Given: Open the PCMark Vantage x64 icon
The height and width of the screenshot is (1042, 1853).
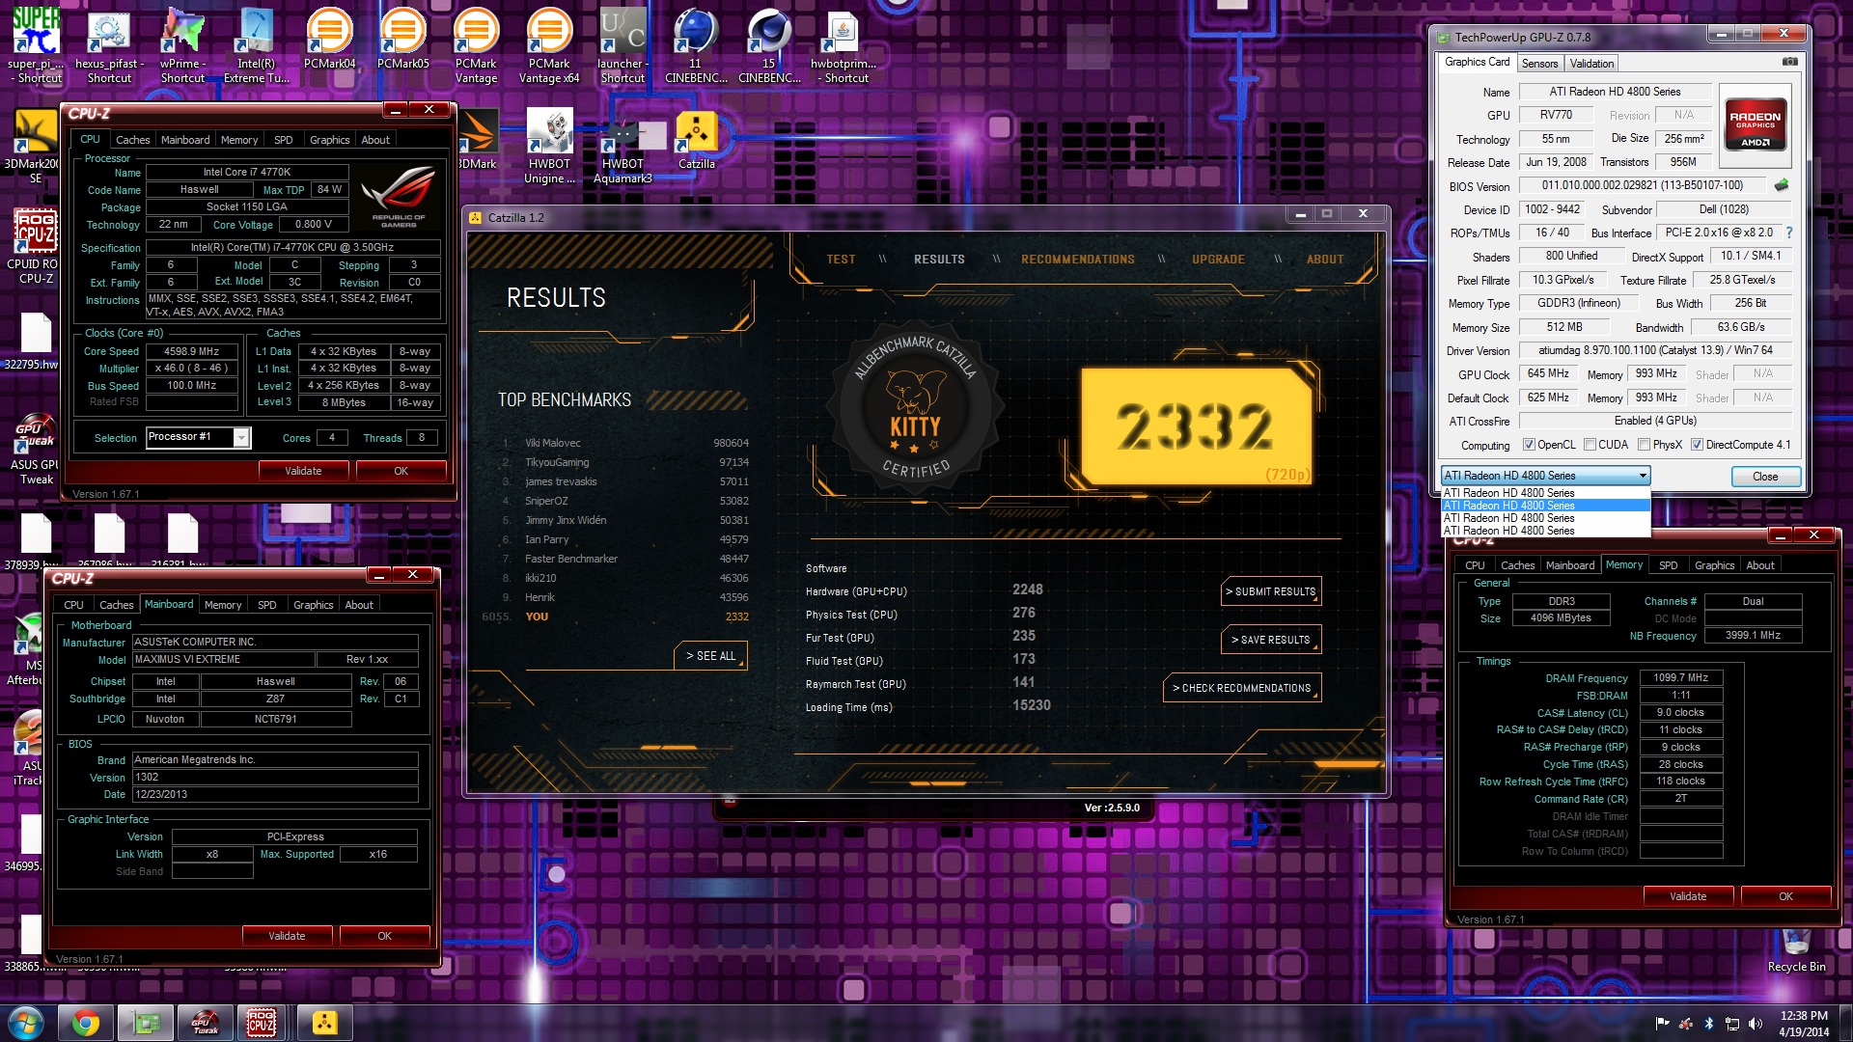Looking at the screenshot, I should click(x=549, y=45).
